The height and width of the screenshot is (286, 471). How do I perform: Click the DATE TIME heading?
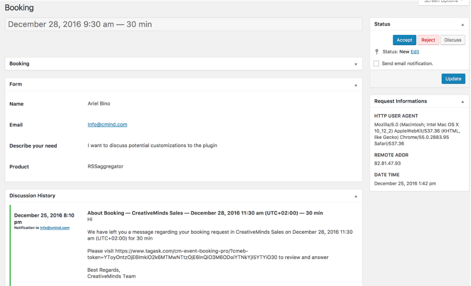coord(387,175)
